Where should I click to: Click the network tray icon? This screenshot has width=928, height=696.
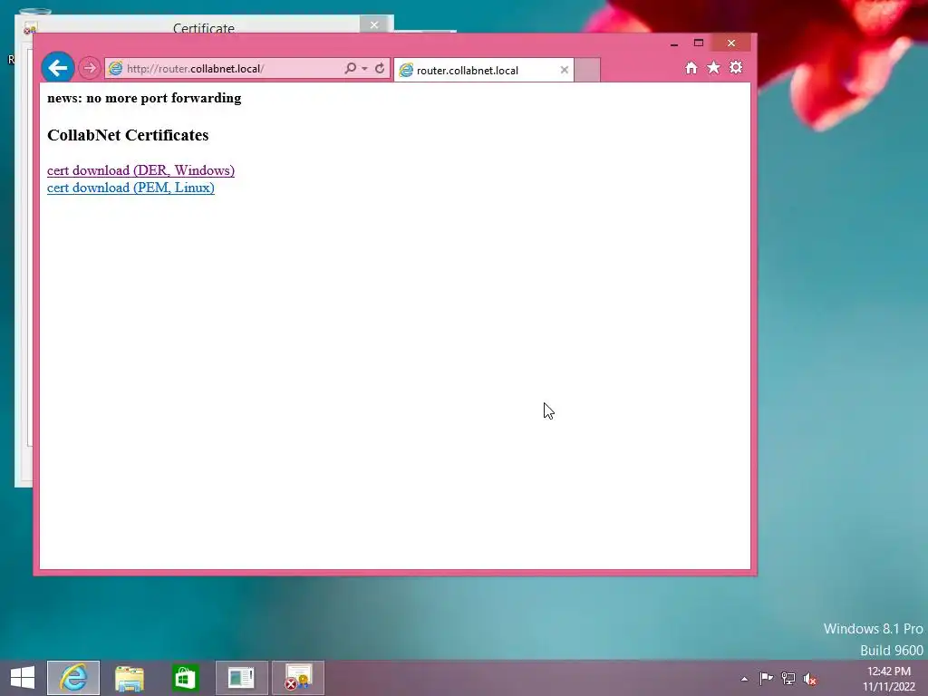coord(788,678)
